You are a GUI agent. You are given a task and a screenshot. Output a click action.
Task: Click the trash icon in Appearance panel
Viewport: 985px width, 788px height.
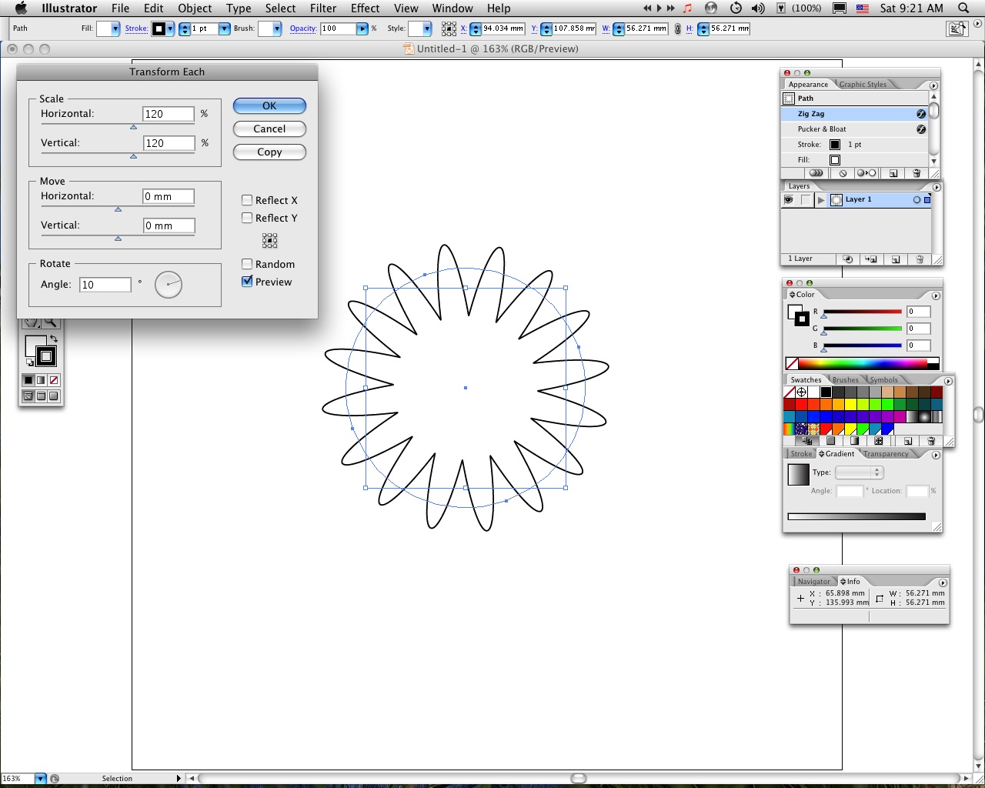click(917, 173)
